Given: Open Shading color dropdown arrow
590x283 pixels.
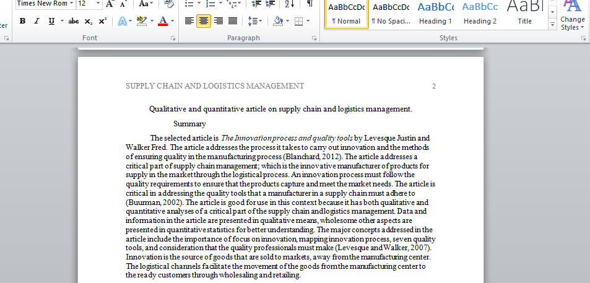Looking at the screenshot, I should tap(287, 21).
